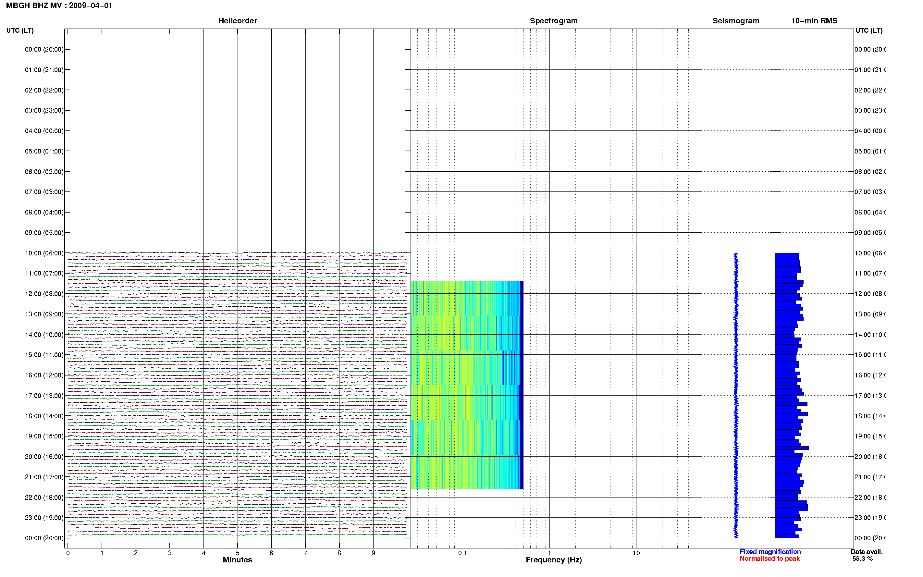Pick the '06:00 (02:00)' left axis label
Screen dimensions: 923x577
point(44,172)
